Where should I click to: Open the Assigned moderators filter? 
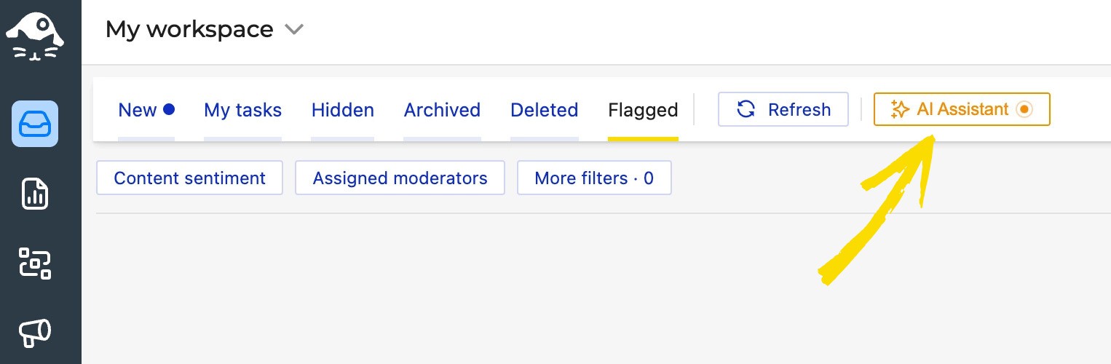[400, 178]
